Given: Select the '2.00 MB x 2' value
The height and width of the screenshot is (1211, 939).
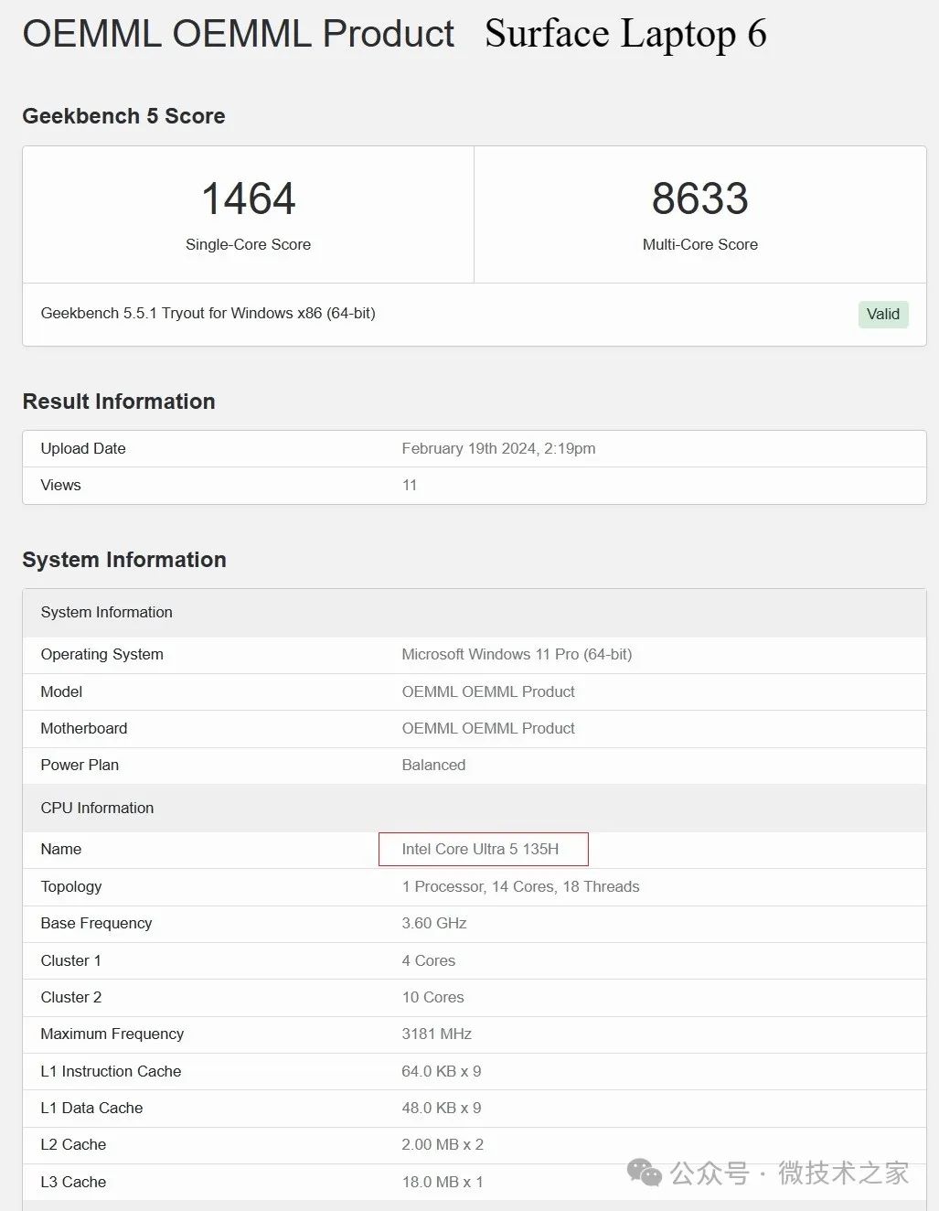Looking at the screenshot, I should click(443, 1144).
